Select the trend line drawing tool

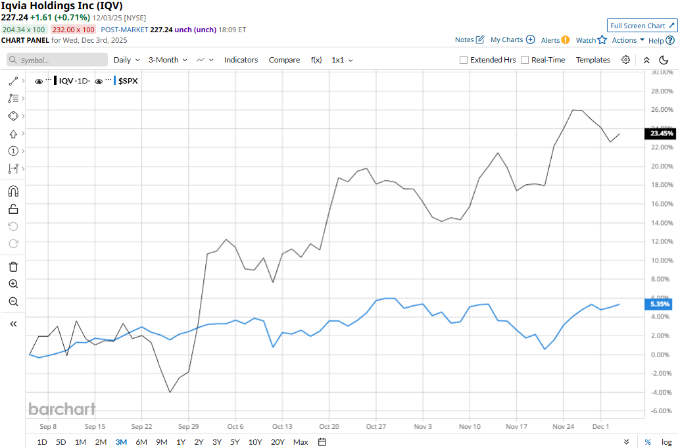coord(13,81)
